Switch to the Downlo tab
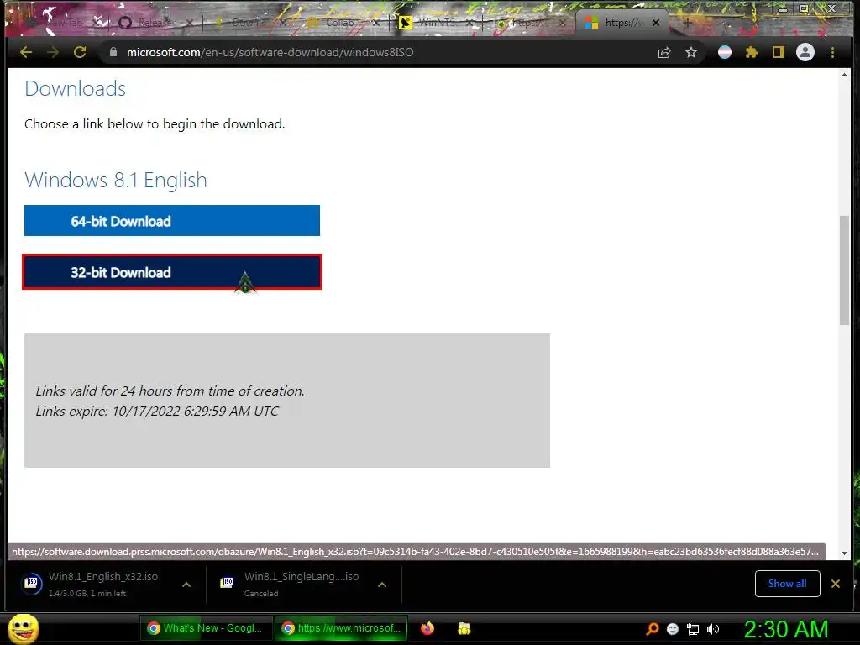This screenshot has height=645, width=860. click(x=247, y=23)
